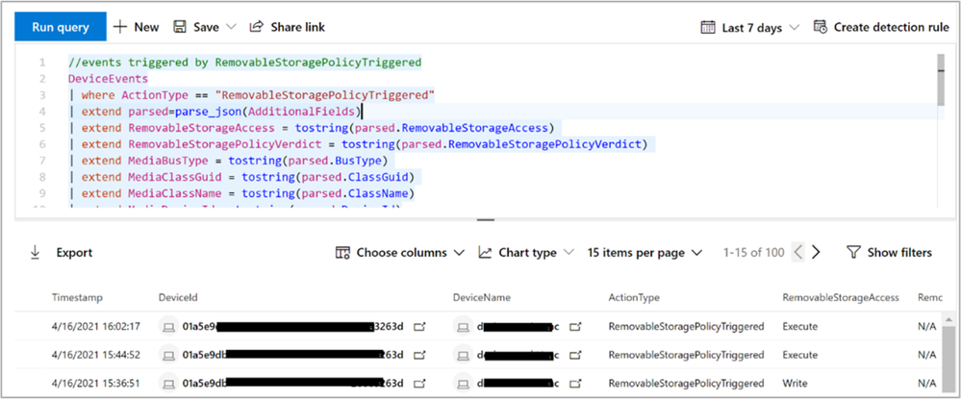The image size is (961, 399).
Task: Click the device icon in the 16:02:17 DeviceName cell
Action: tap(463, 327)
